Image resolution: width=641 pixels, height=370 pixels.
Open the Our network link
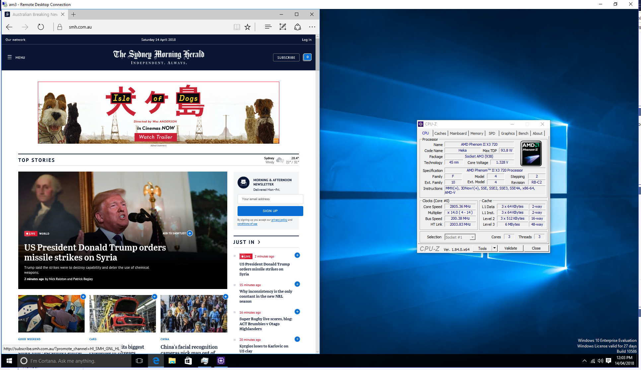[x=15, y=39]
